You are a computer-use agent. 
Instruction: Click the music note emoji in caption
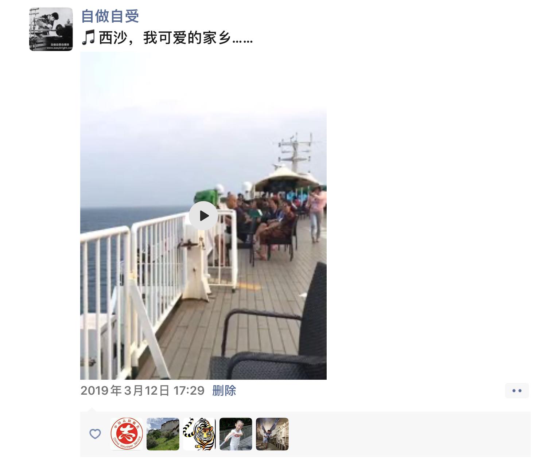coord(88,38)
